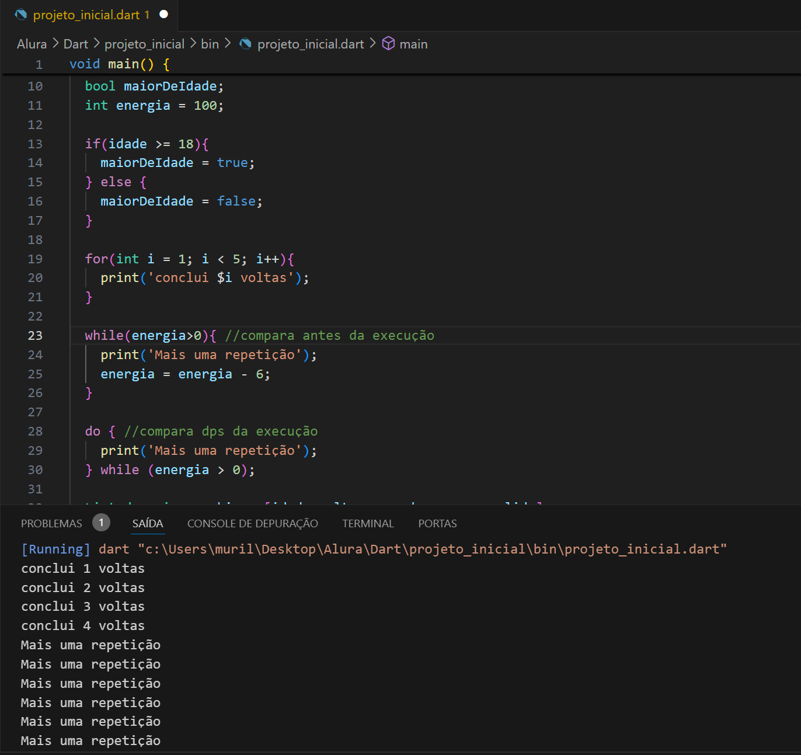Viewport: 801px width, 755px height.
Task: Click the unsaved changes dot on the tab
Action: pyautogui.click(x=164, y=14)
